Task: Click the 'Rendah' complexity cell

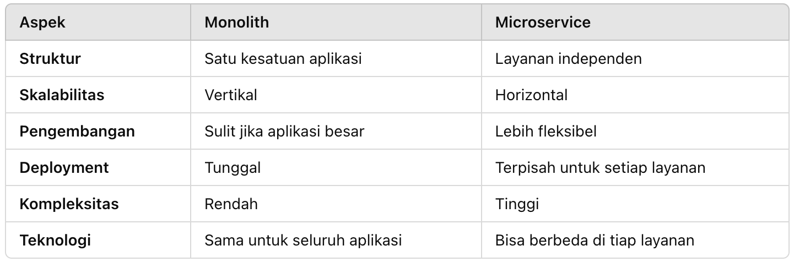Action: click(231, 204)
